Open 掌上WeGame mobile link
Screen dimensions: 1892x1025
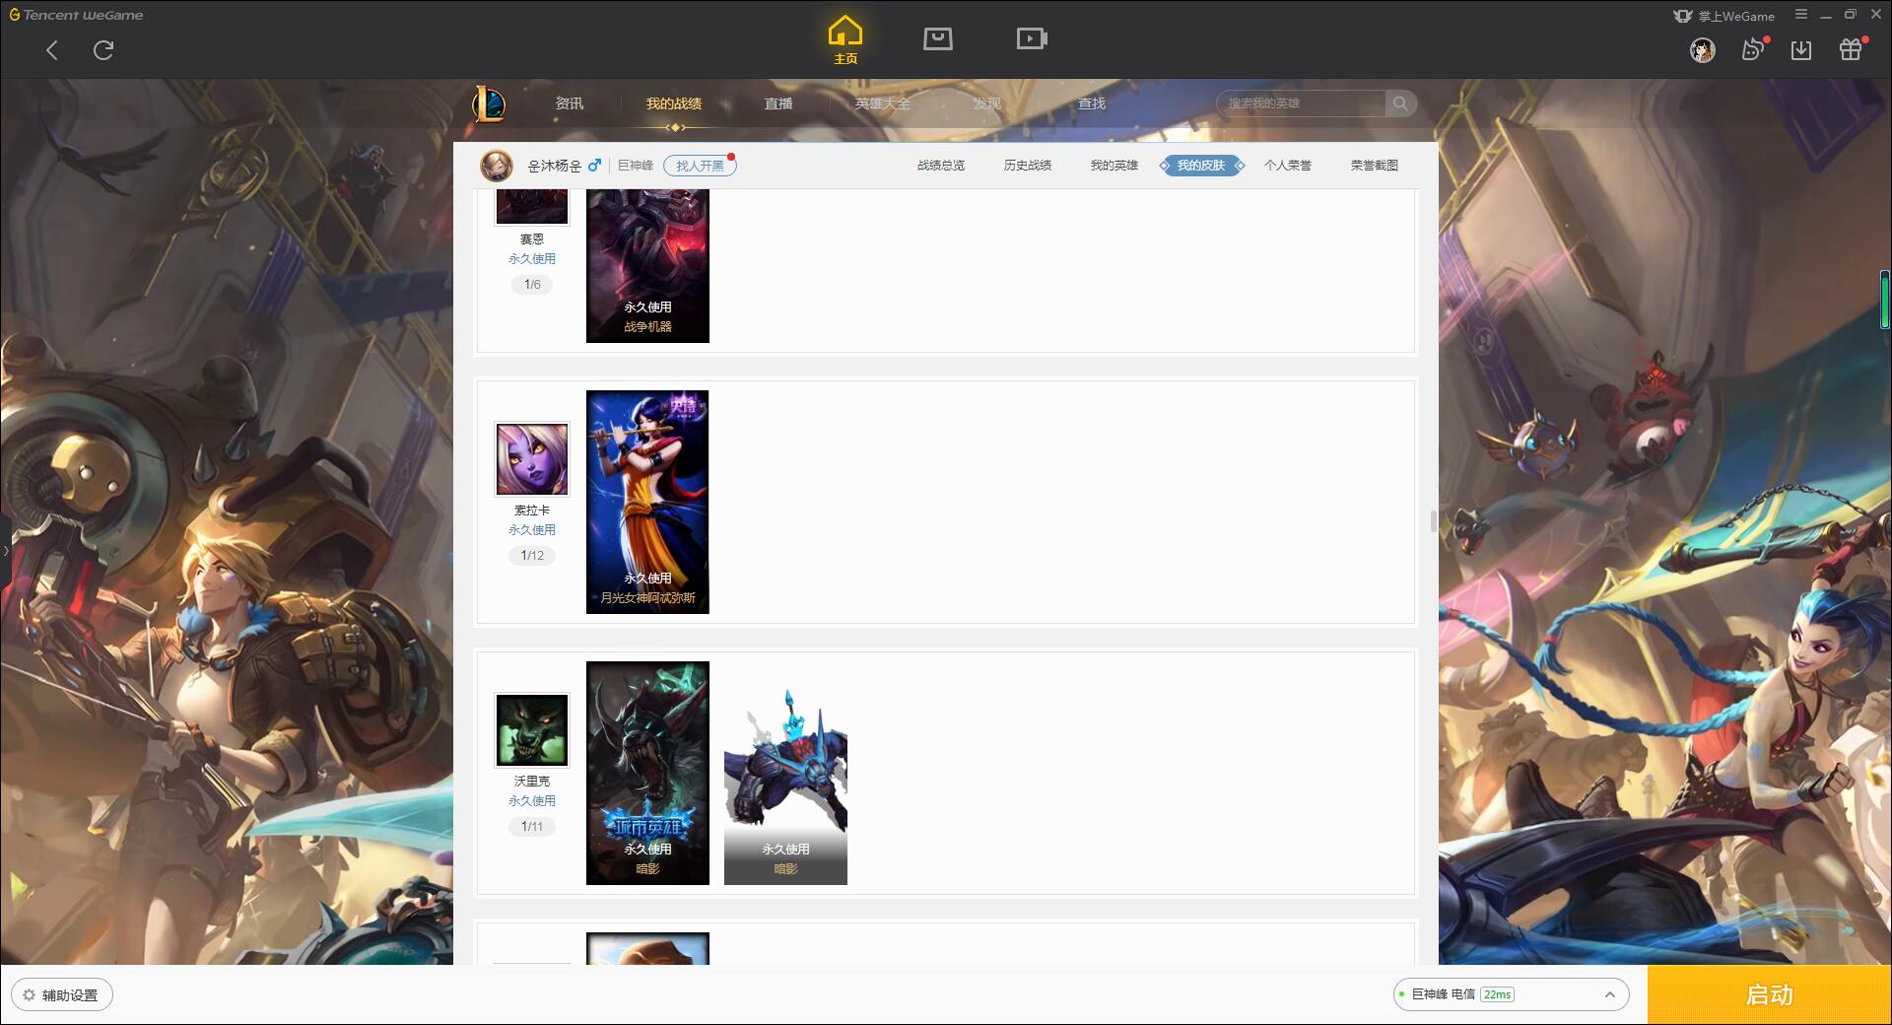click(x=1724, y=16)
